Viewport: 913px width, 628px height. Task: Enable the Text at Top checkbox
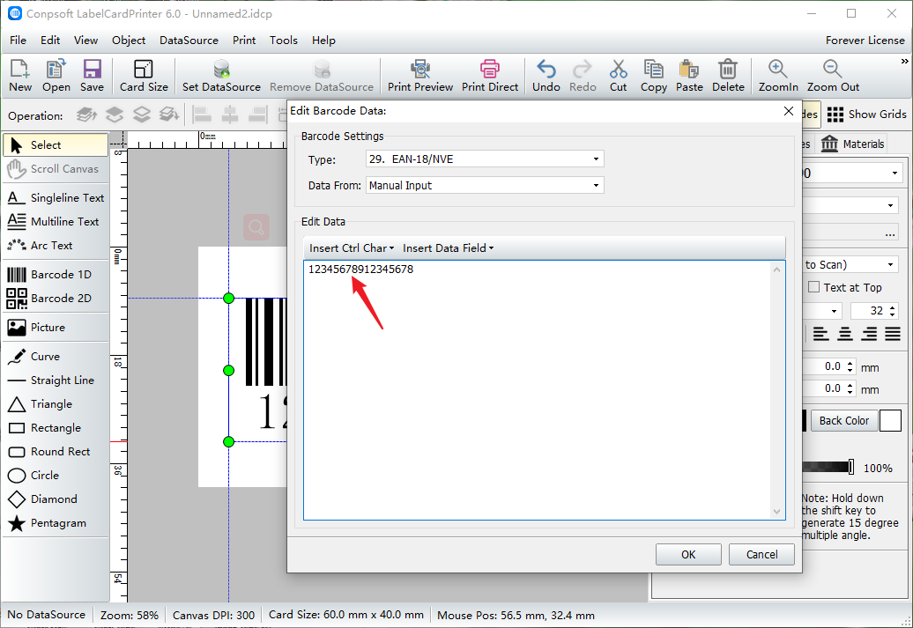(x=814, y=287)
